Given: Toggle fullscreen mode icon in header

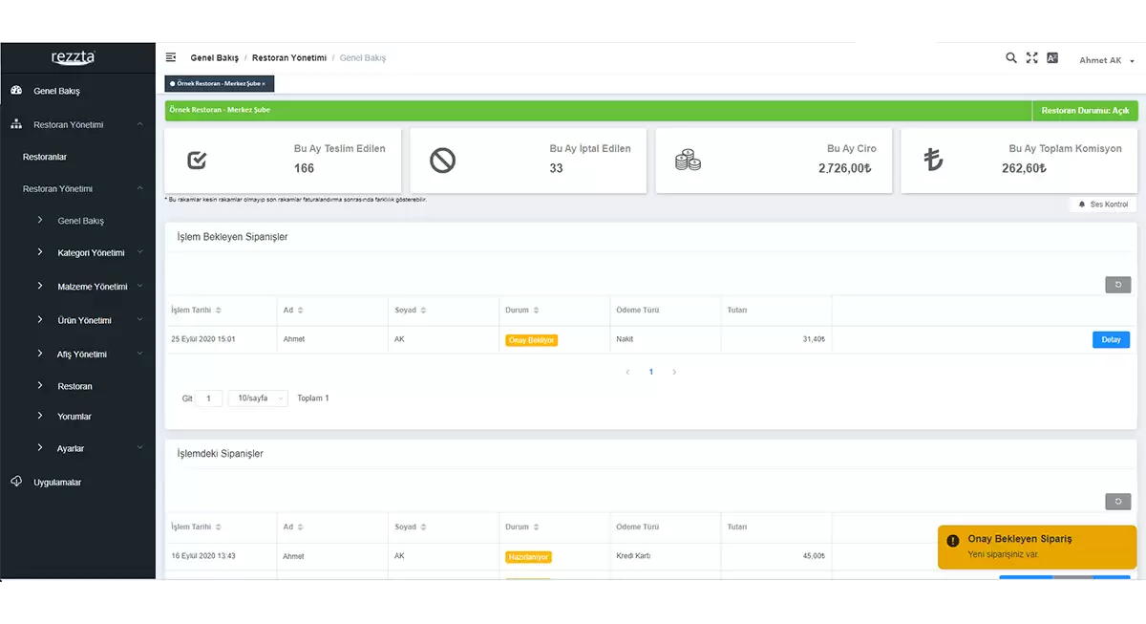Looking at the screenshot, I should [1031, 58].
